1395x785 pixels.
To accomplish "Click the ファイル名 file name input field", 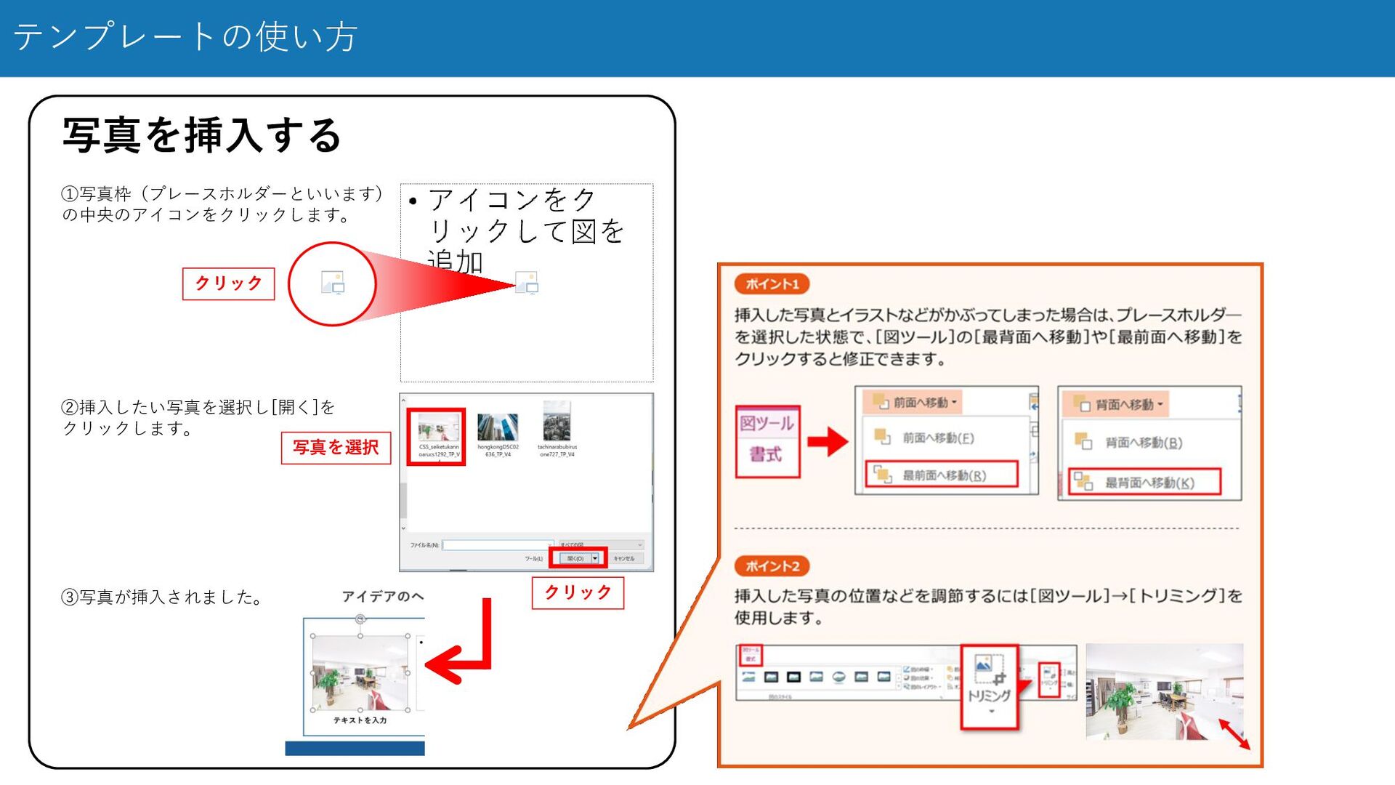I will tap(498, 544).
